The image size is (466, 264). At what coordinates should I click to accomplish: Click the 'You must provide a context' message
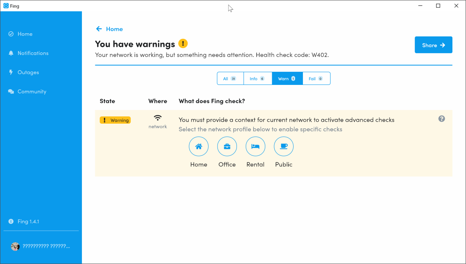click(x=287, y=120)
